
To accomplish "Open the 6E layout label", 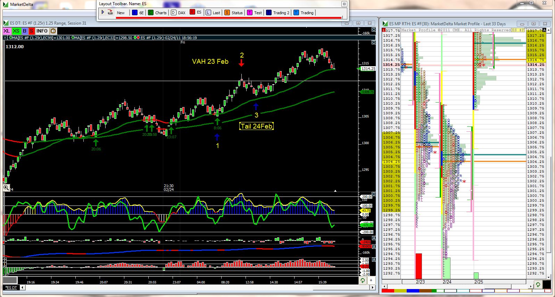I will [x=141, y=12].
